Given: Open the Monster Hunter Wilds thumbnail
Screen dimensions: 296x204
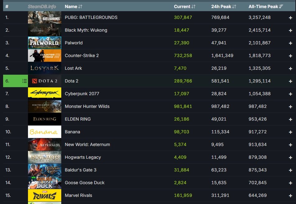Looking at the screenshot, I should click(44, 106).
